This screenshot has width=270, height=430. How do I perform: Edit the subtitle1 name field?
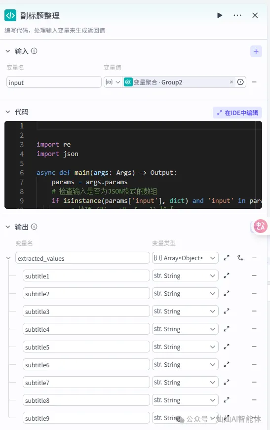click(86, 276)
